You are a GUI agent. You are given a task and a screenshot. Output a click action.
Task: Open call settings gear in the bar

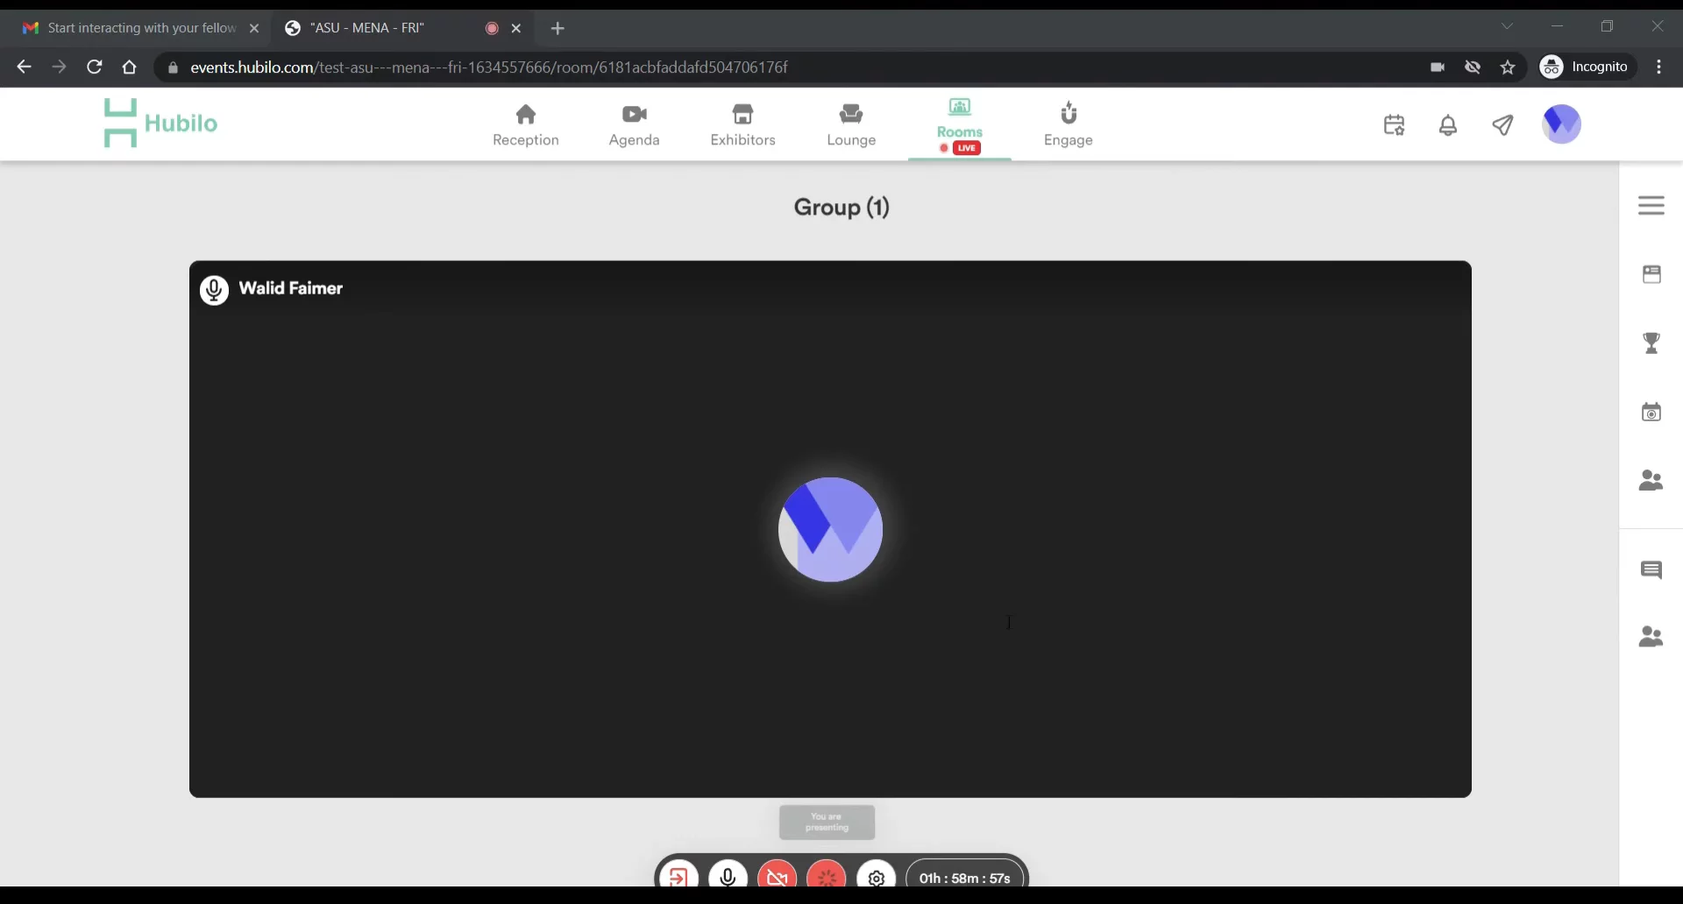click(876, 877)
